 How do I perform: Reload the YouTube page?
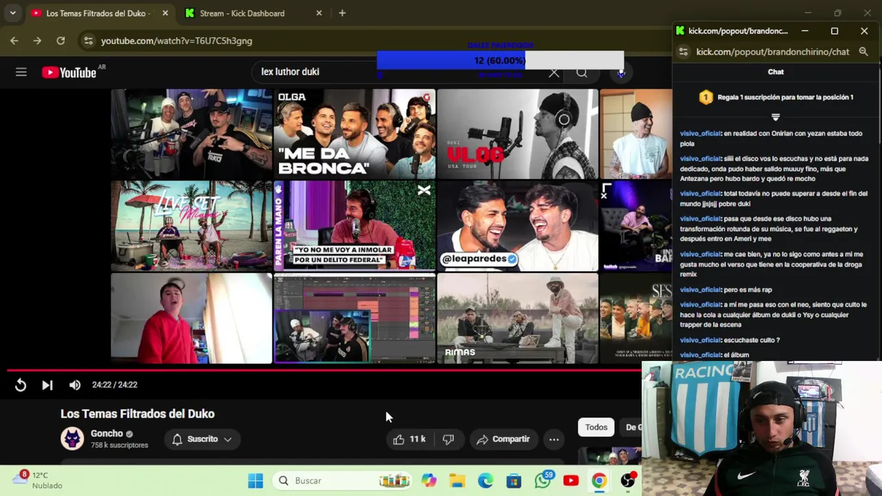click(x=61, y=41)
